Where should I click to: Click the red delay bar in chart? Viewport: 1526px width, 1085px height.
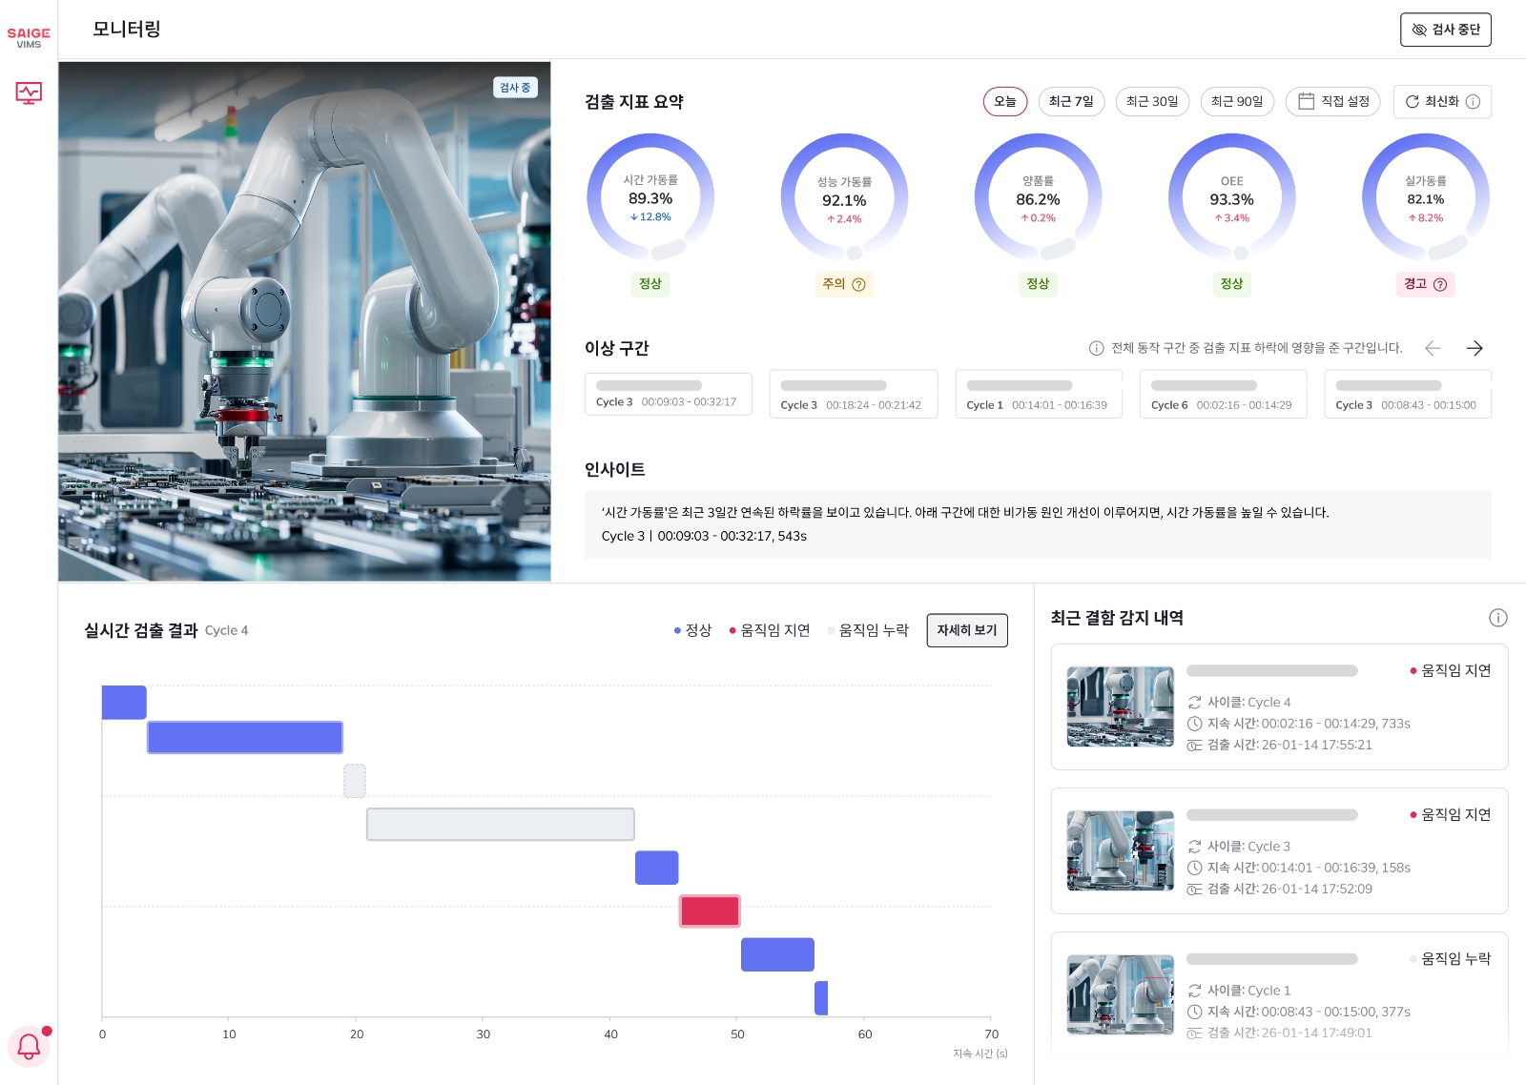tap(710, 911)
